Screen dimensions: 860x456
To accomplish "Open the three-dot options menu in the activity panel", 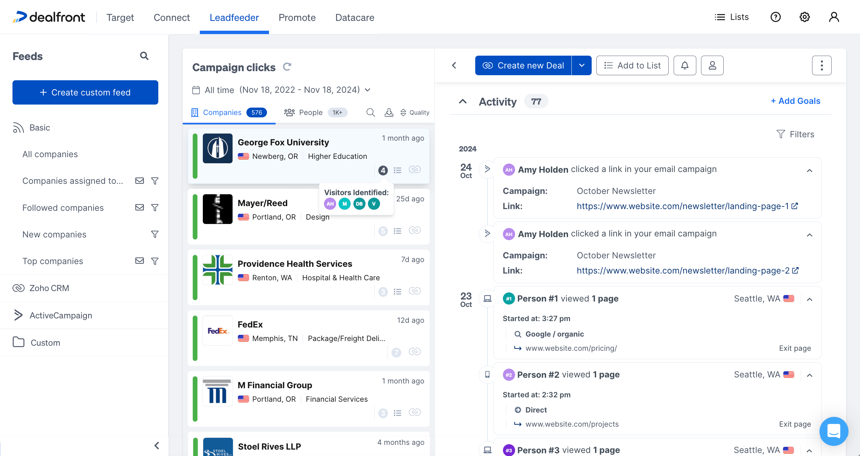I will pos(822,65).
